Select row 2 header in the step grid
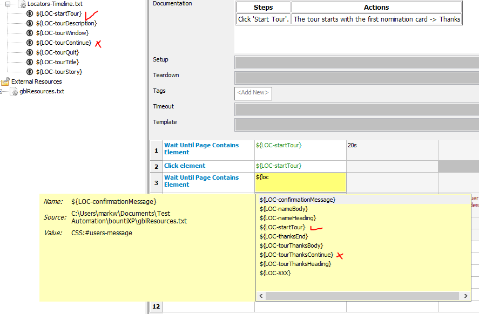Image resolution: width=479 pixels, height=314 pixels. click(157, 167)
